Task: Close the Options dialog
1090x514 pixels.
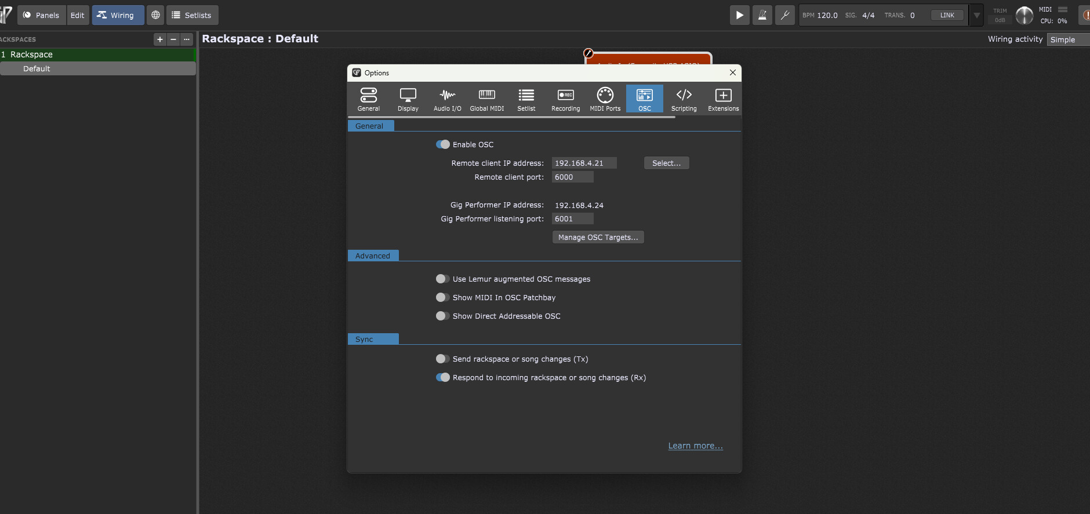Action: (733, 72)
